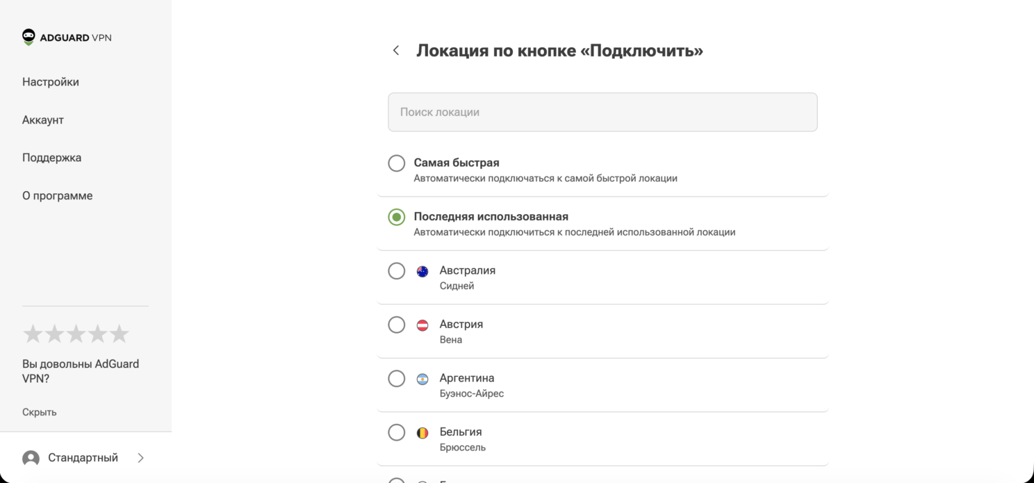Click the «Автоматически подключаться к самой быстрой локации» description
The height and width of the screenshot is (483, 1034).
[545, 178]
